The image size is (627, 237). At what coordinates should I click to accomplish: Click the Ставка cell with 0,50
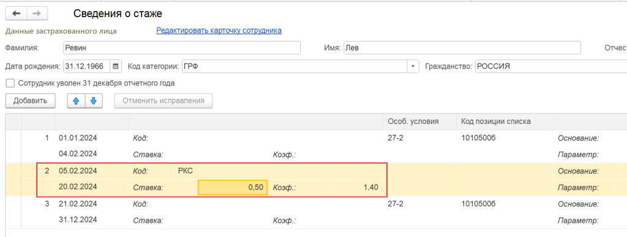[x=233, y=187]
